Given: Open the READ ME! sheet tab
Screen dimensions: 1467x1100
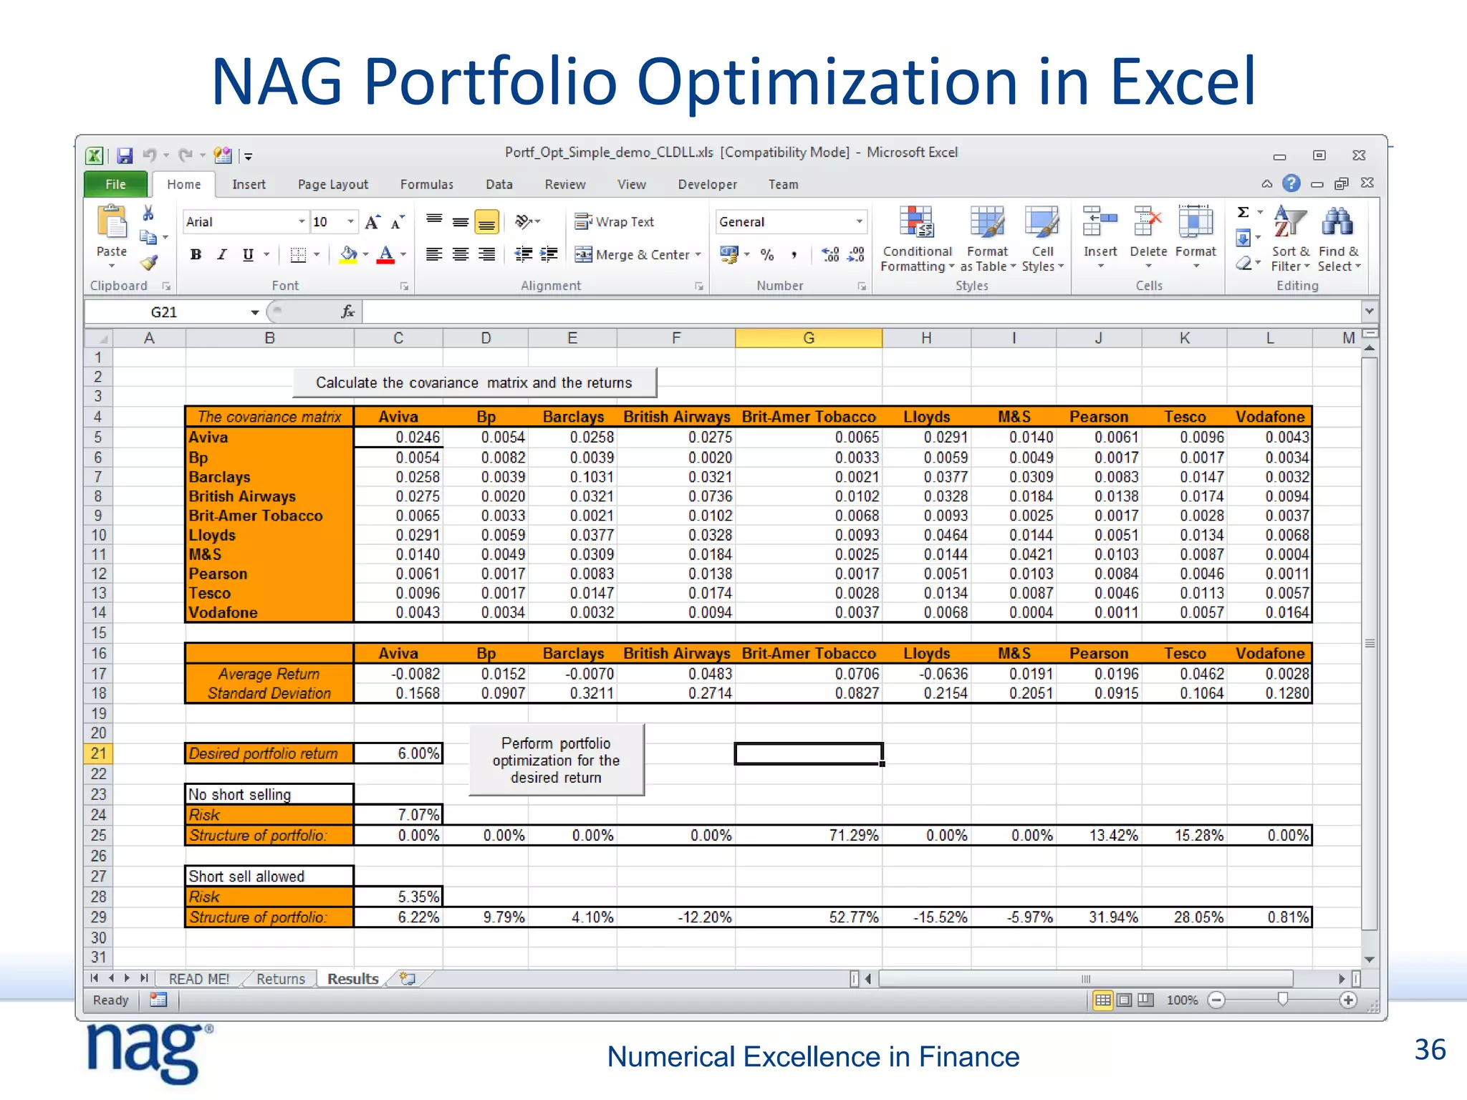Looking at the screenshot, I should (x=199, y=979).
